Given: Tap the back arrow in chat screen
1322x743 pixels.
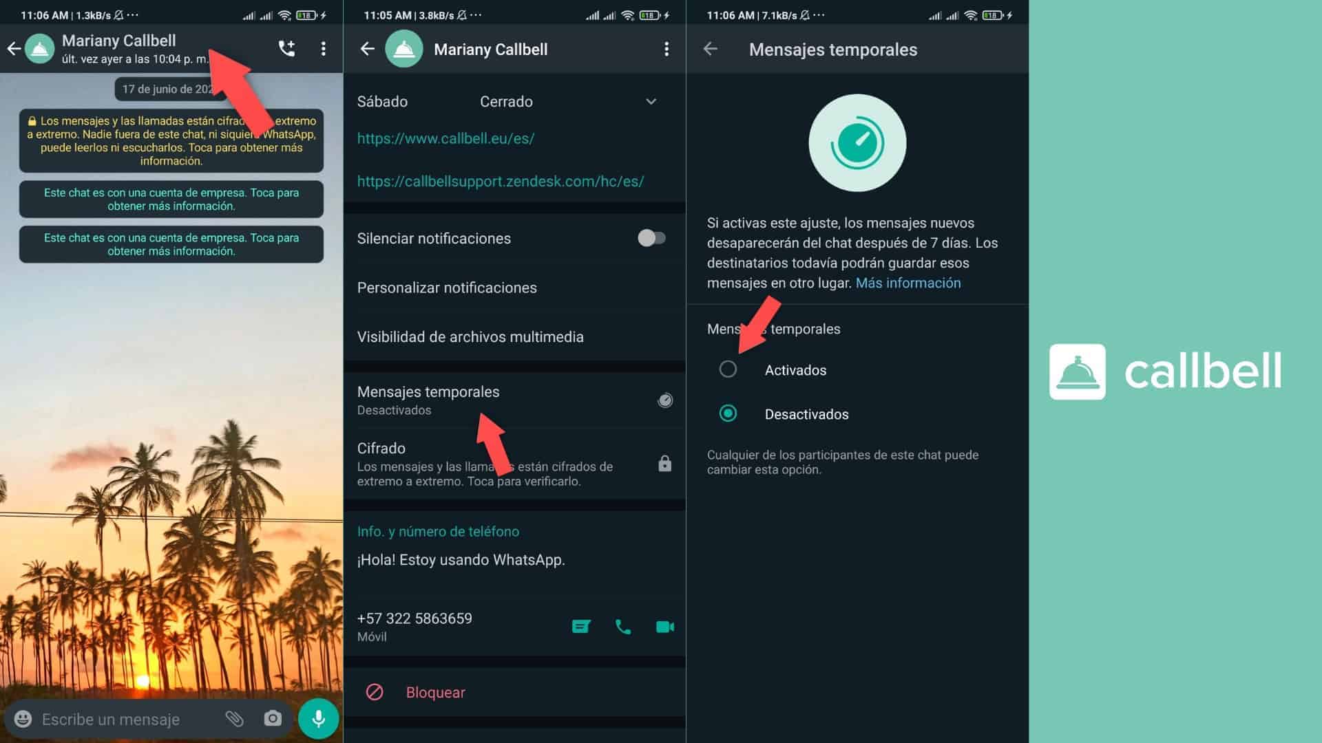Looking at the screenshot, I should (x=14, y=49).
